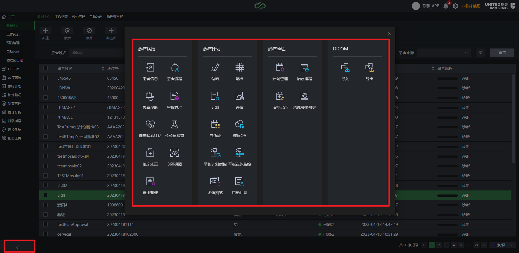Check the box beside LDNWuli row
The width and height of the screenshot is (519, 253).
45,88
